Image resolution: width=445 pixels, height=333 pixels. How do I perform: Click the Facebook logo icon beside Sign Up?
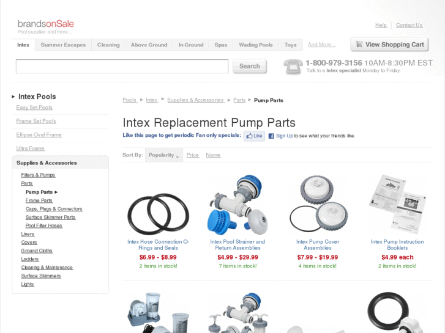click(x=271, y=136)
